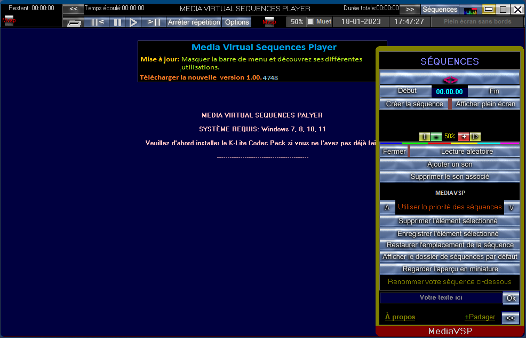The height and width of the screenshot is (338, 526).
Task: Click the audio spectrum visualizer icon
Action: tap(471, 10)
